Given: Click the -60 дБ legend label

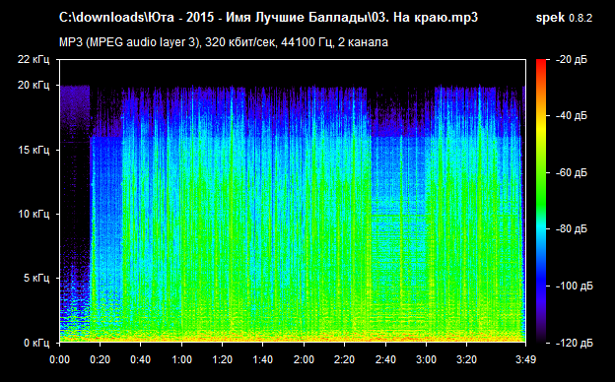Looking at the screenshot, I should [572, 172].
